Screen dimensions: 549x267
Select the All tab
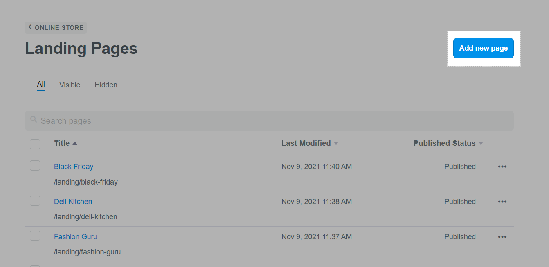pyautogui.click(x=41, y=85)
